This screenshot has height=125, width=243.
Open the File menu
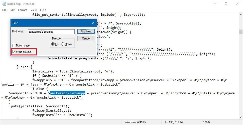[4, 10]
